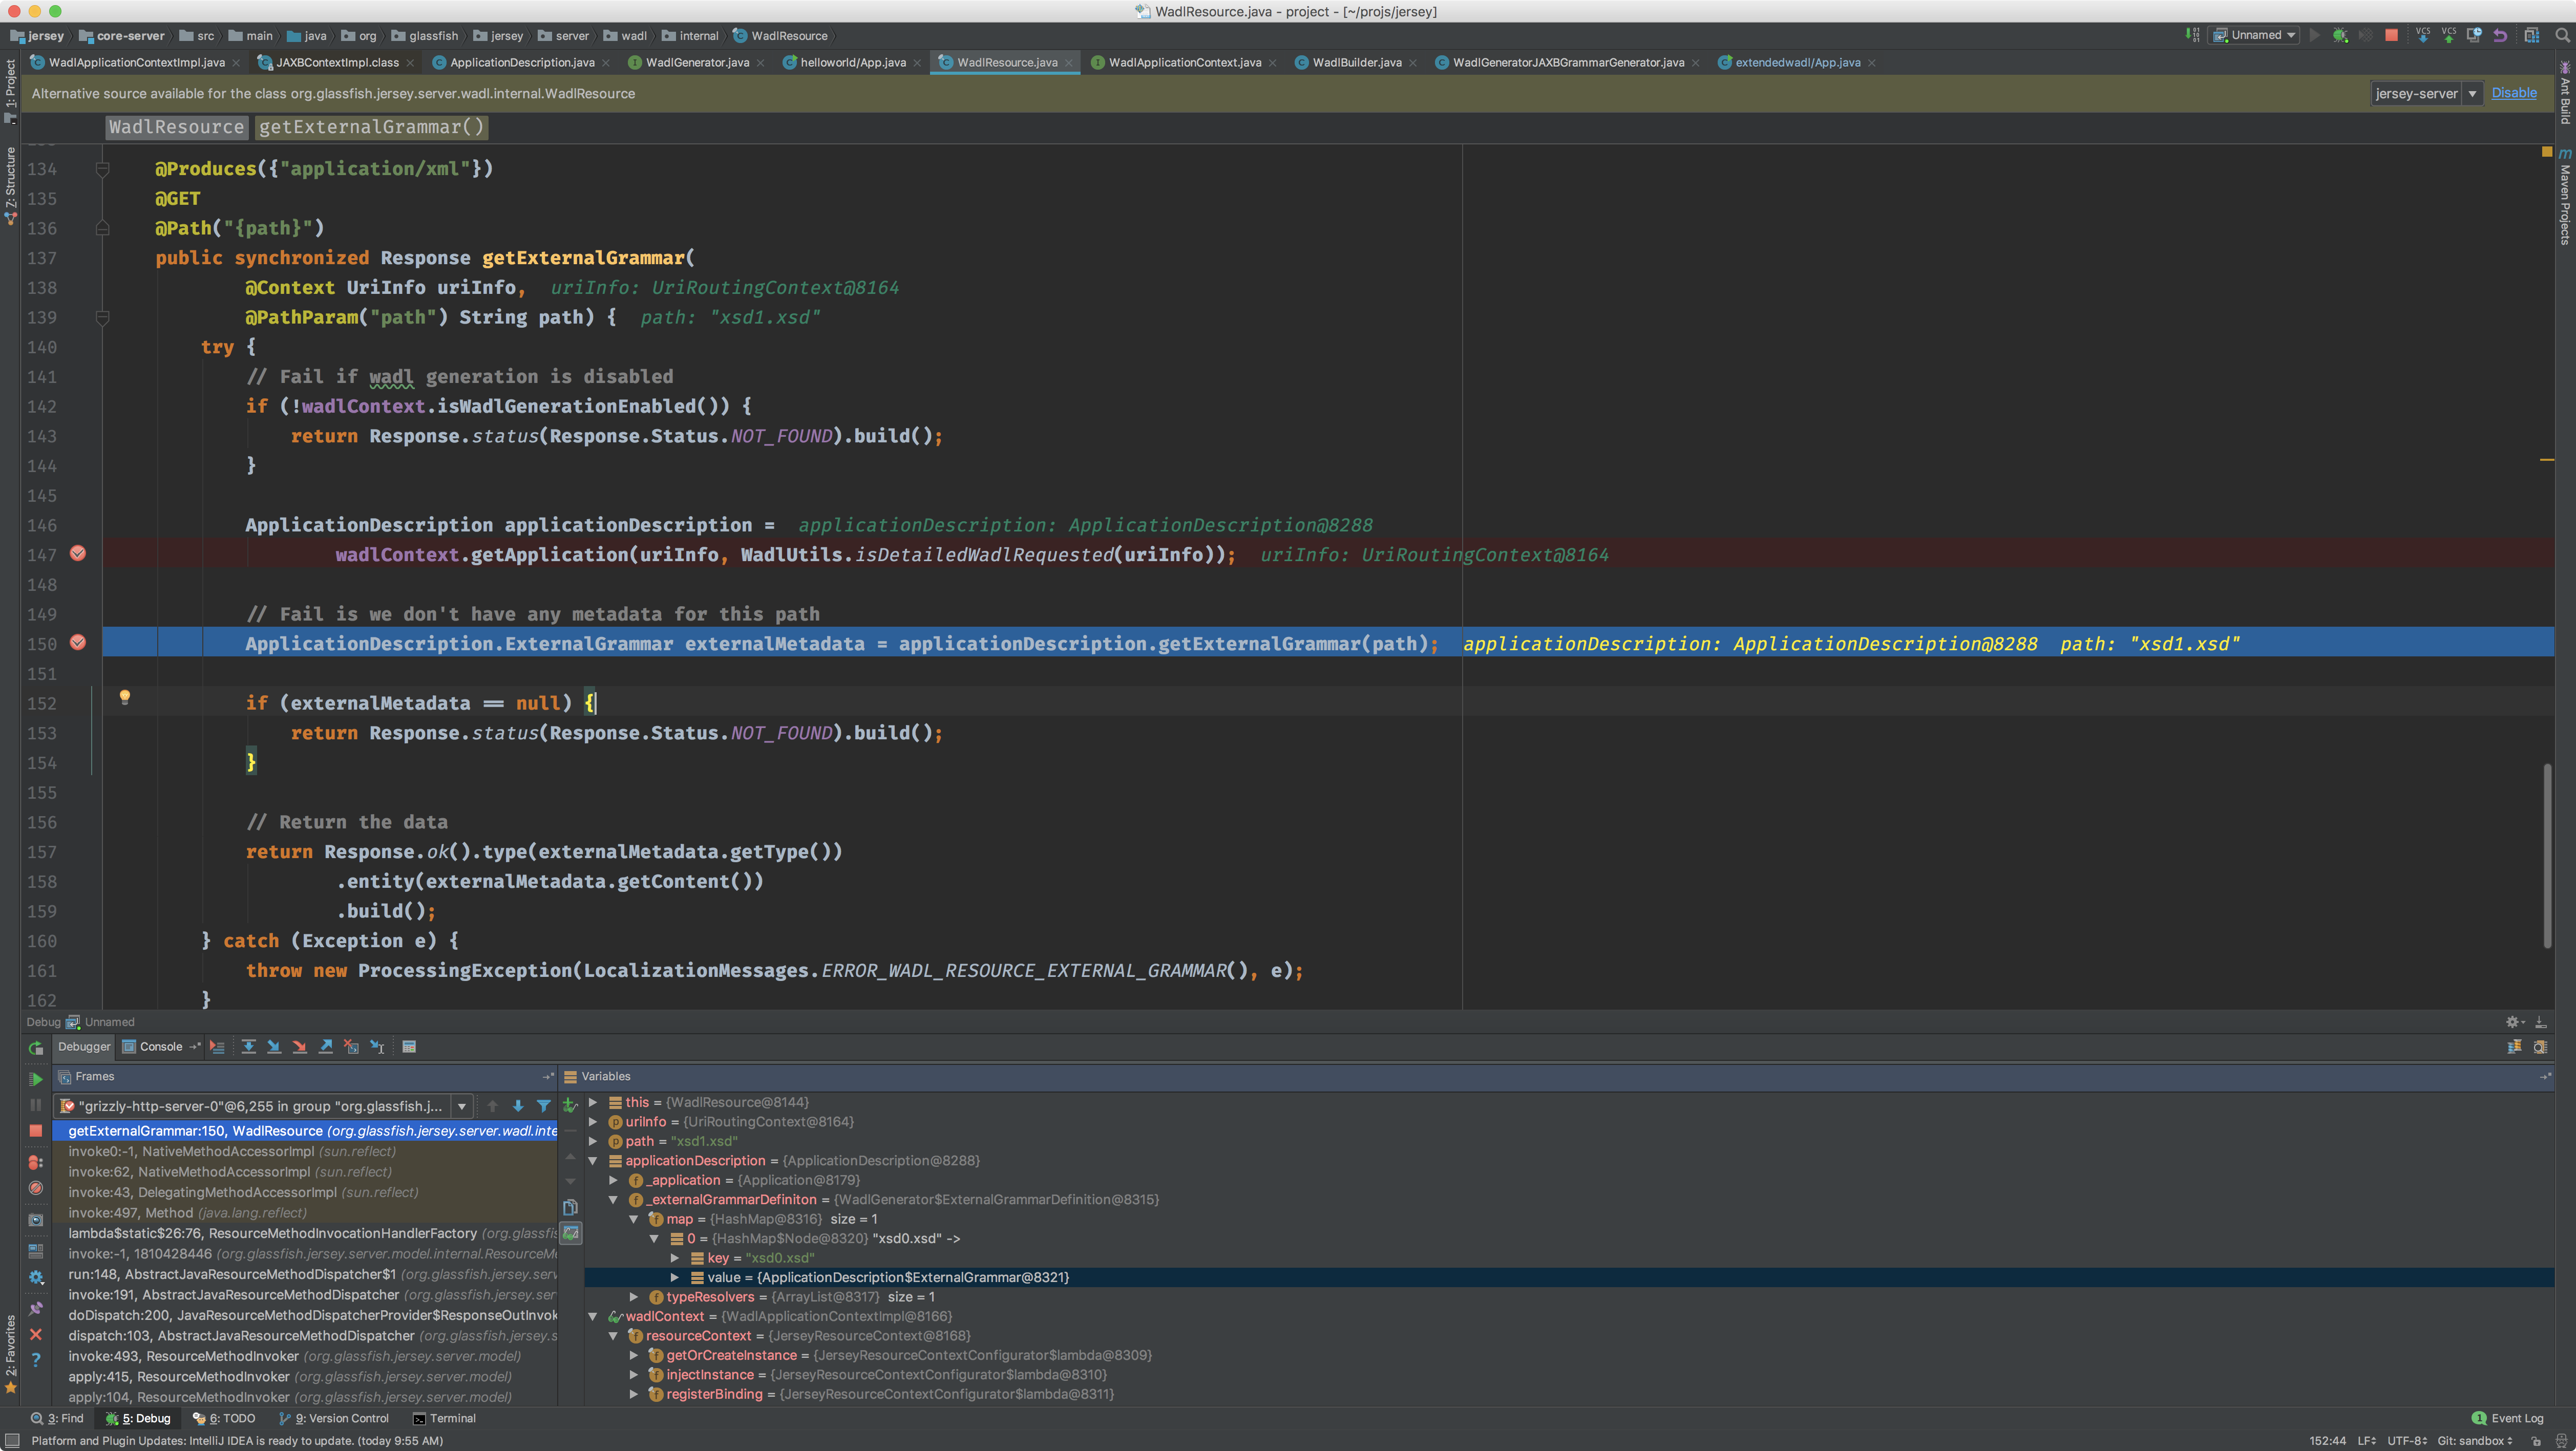The height and width of the screenshot is (1451, 2576).
Task: Click the VCS Update Project icon
Action: [2422, 35]
